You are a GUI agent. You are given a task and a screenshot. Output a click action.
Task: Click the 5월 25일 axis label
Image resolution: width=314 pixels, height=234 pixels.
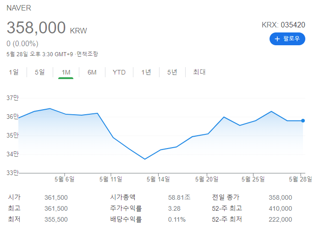coord(253,179)
